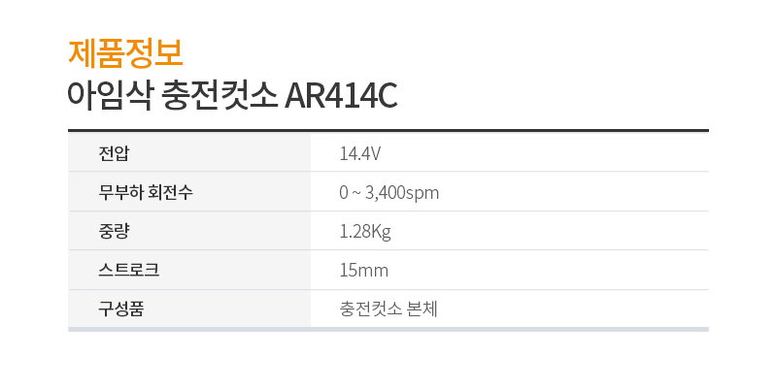Click the thick black table top border
The width and height of the screenshot is (777, 390).
tap(388, 131)
